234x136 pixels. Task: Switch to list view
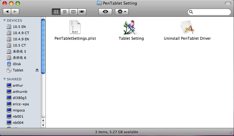(x=64, y=12)
